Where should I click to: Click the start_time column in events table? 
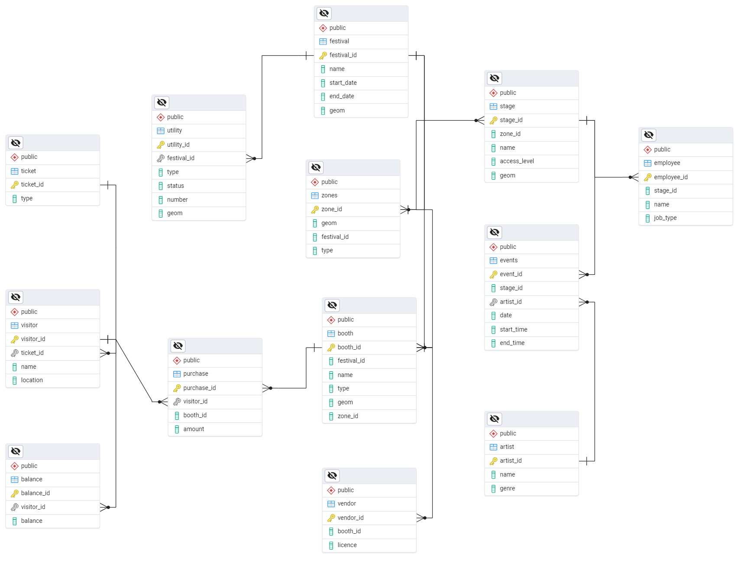[513, 330]
